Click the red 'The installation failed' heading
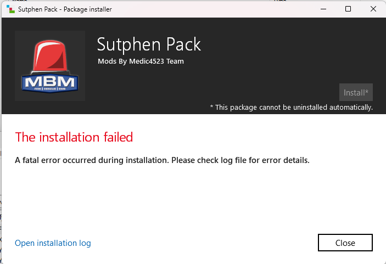Viewport: 386px width, 264px height. click(x=74, y=137)
